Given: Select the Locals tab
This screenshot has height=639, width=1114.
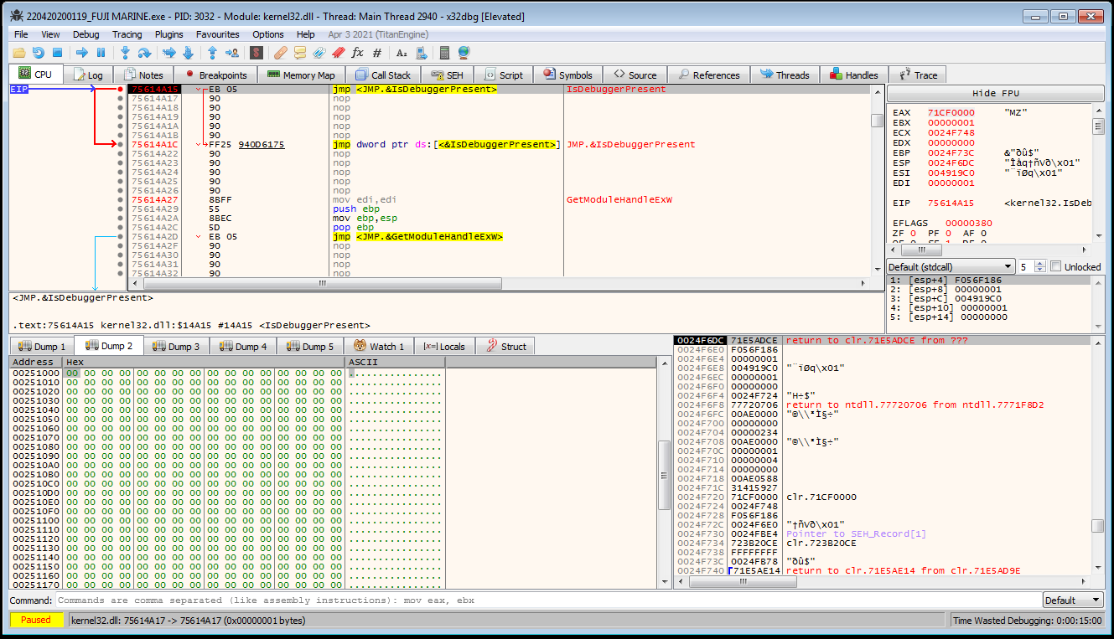Looking at the screenshot, I should tap(445, 346).
